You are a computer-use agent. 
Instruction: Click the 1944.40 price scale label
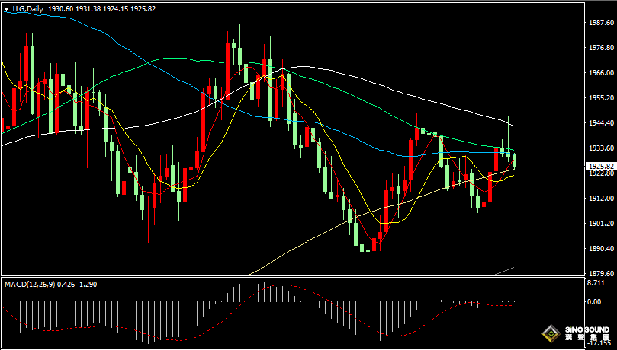pyautogui.click(x=601, y=123)
